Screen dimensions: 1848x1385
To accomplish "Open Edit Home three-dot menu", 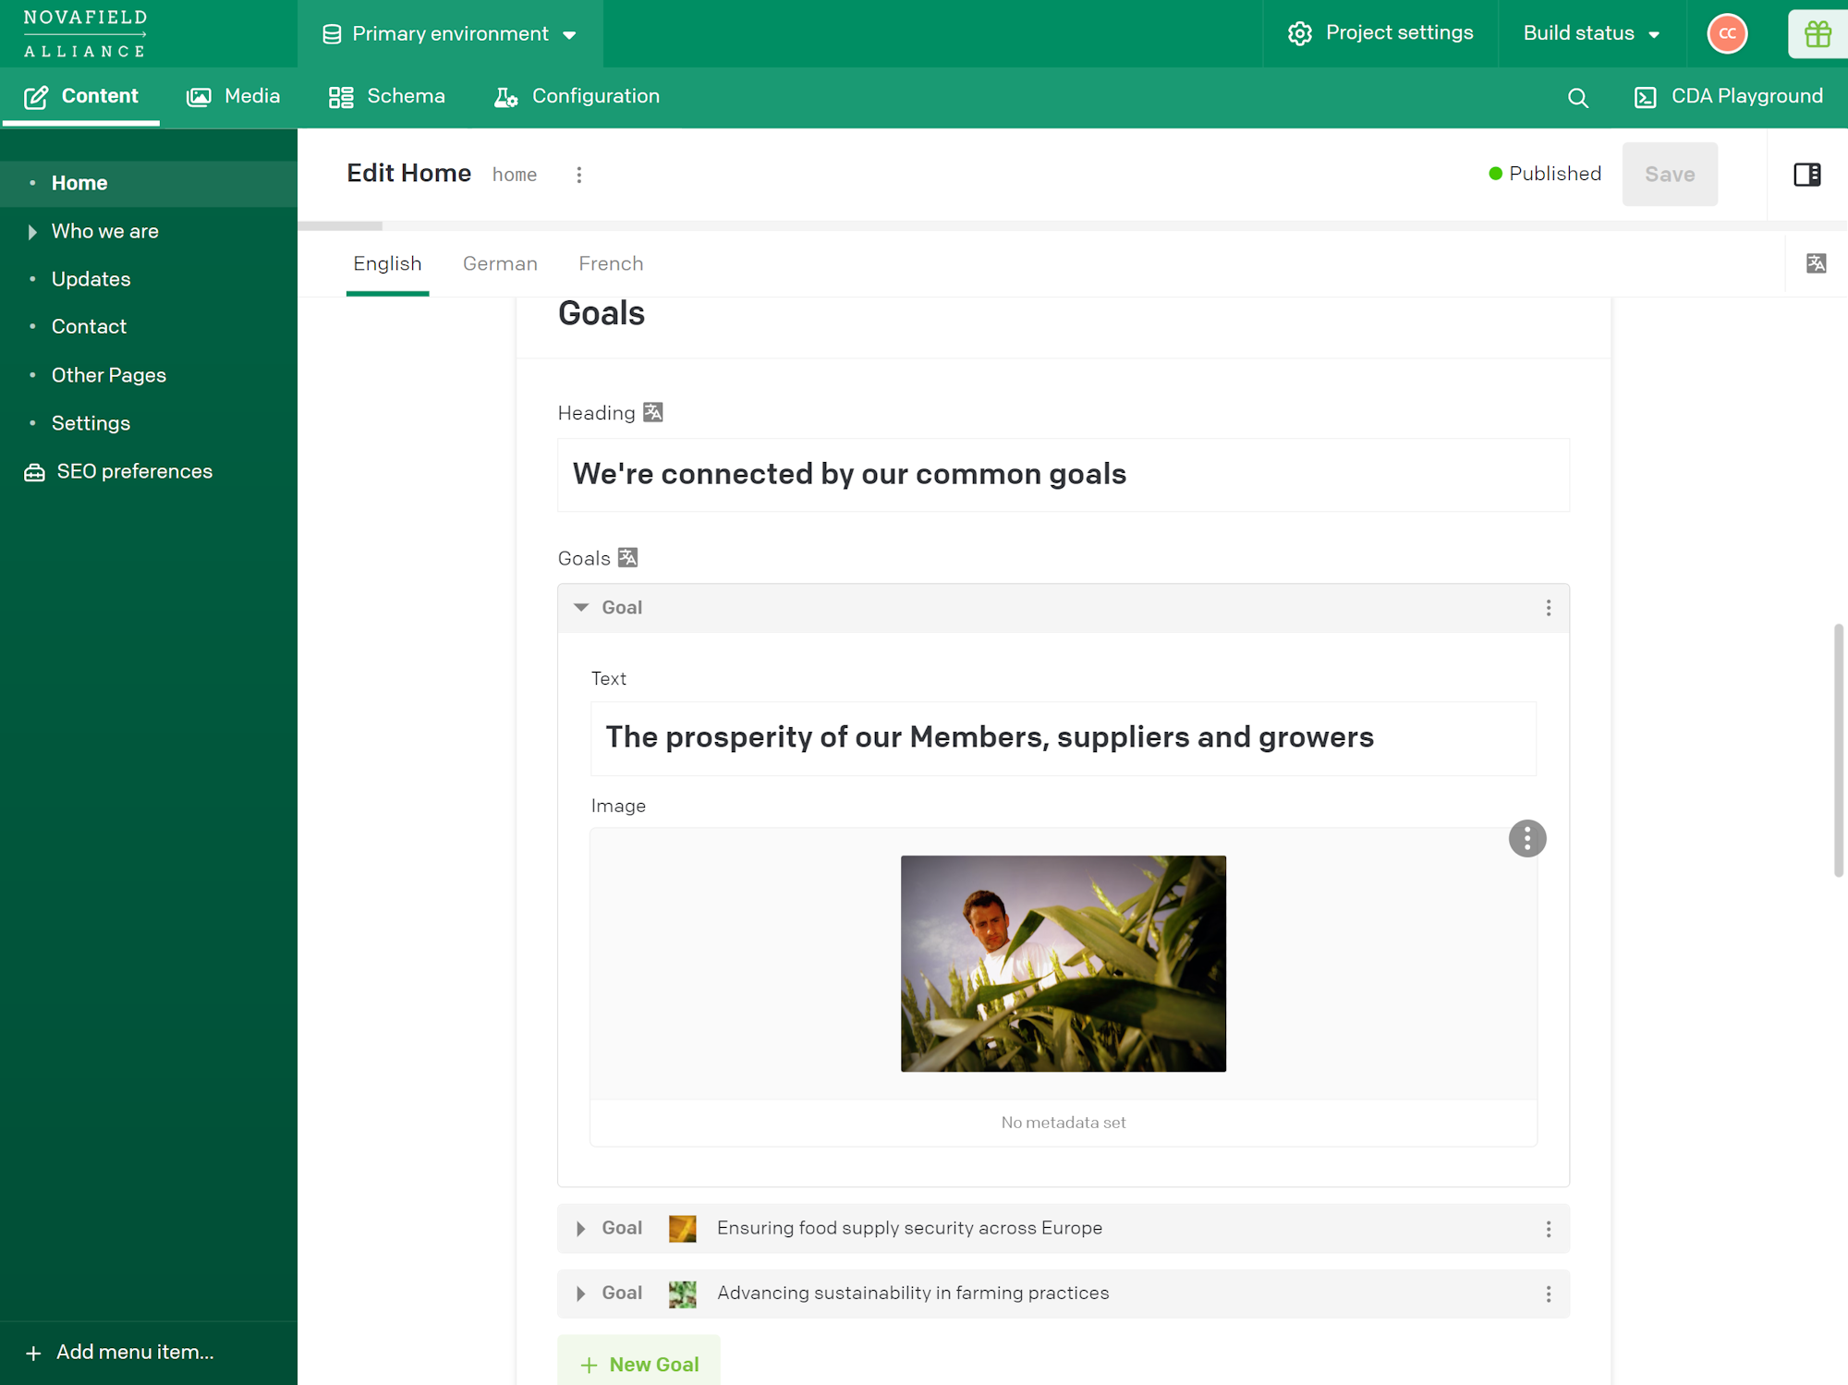I will (x=579, y=175).
